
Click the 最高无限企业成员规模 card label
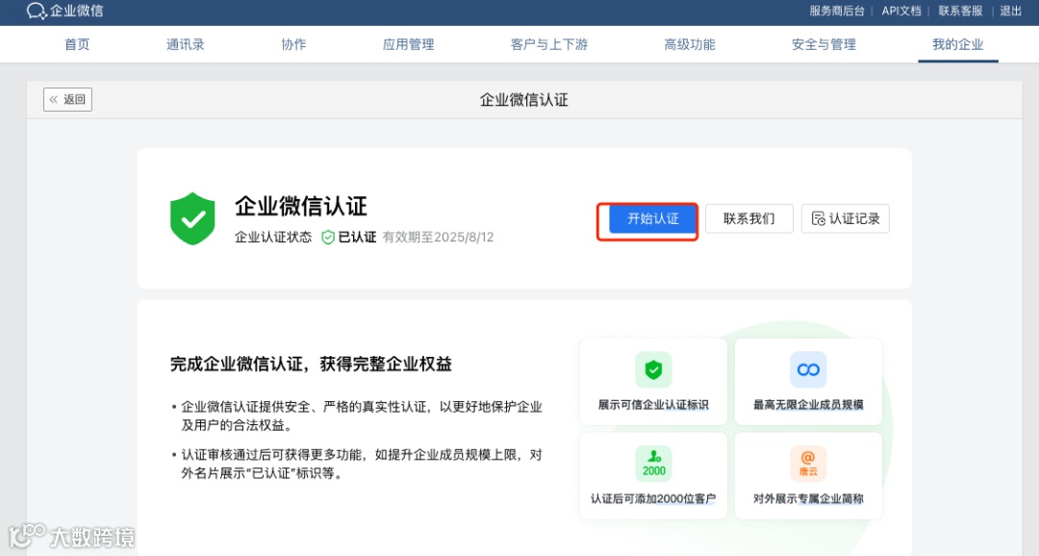coord(808,405)
